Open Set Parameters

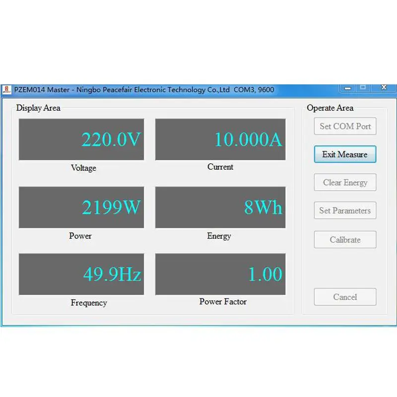coord(345,210)
